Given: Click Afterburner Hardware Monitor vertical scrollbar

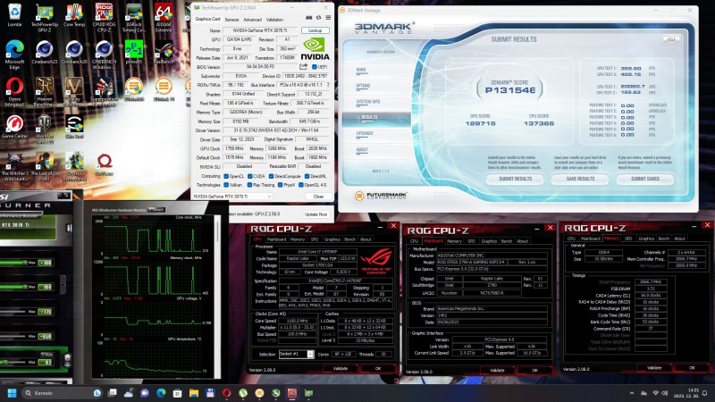Looking at the screenshot, I should [217, 297].
